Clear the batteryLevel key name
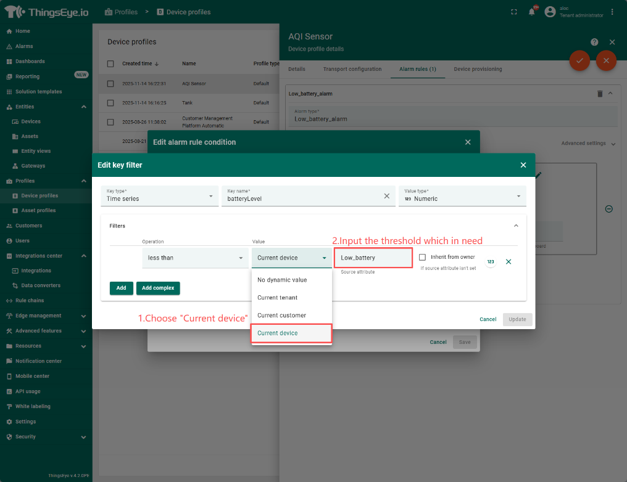Image resolution: width=627 pixels, height=482 pixels. click(x=387, y=196)
